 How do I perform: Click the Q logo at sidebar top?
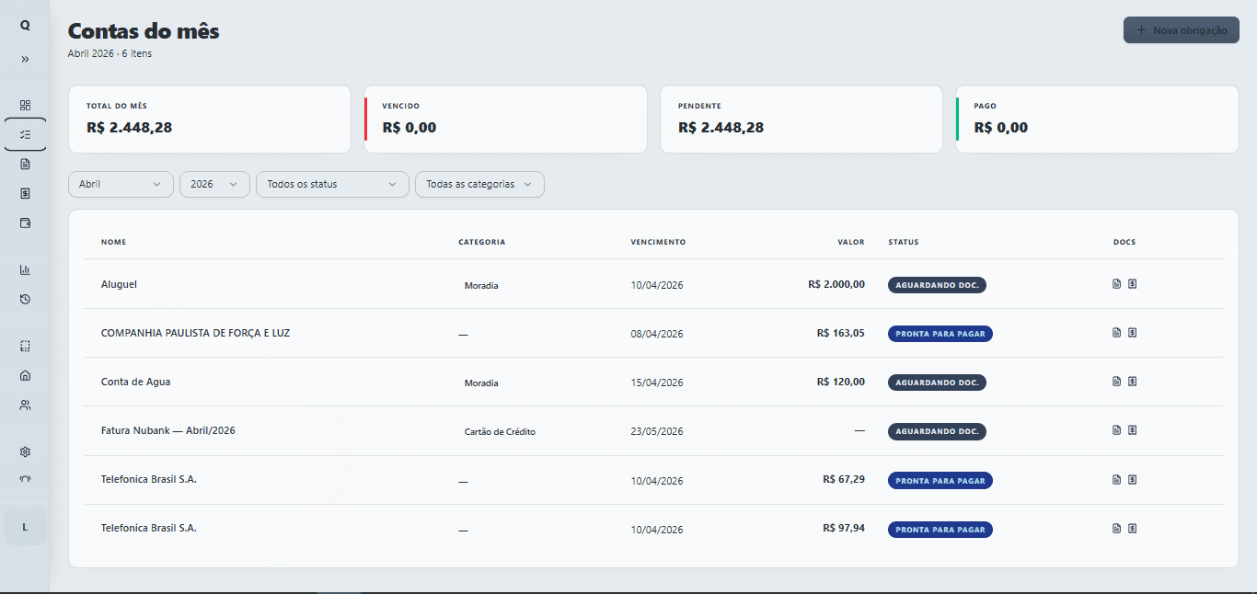(25, 26)
